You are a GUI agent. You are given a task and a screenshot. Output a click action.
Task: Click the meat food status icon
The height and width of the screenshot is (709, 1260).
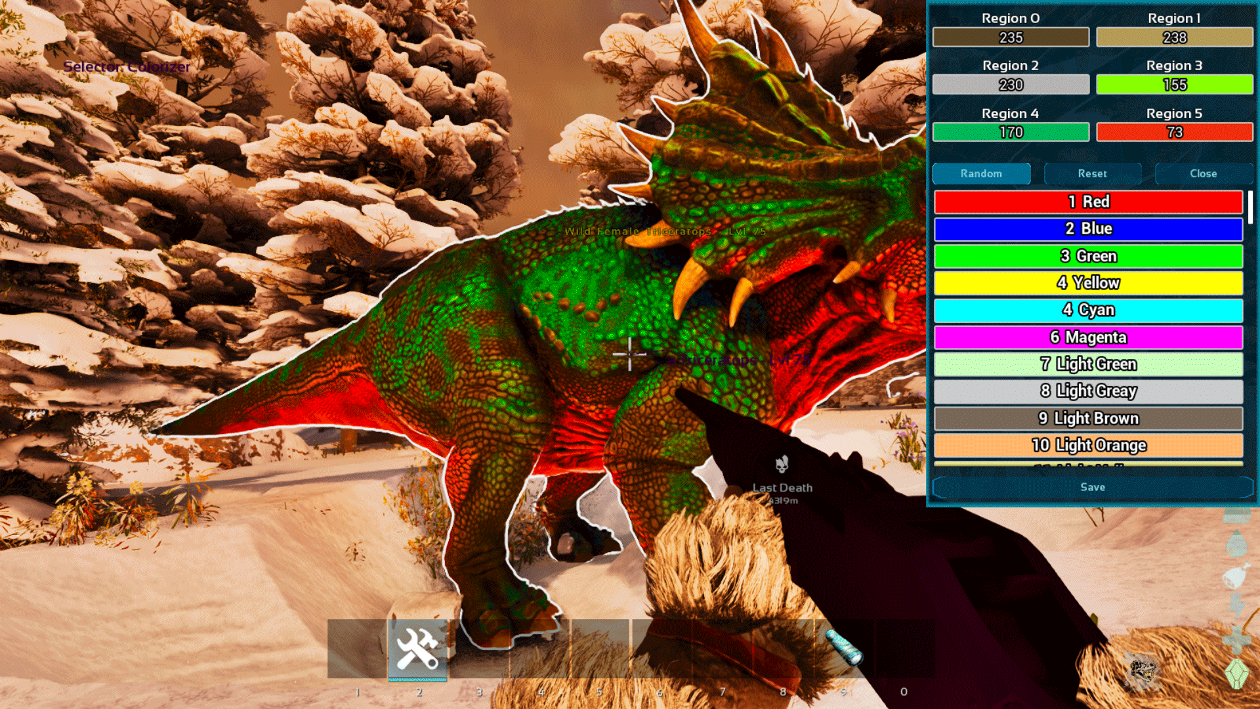1236,576
